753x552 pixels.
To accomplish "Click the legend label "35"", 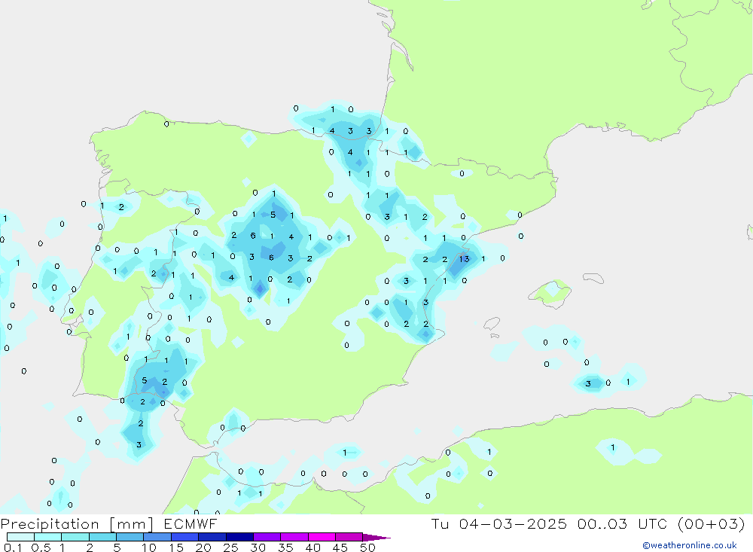I will 285,547.
